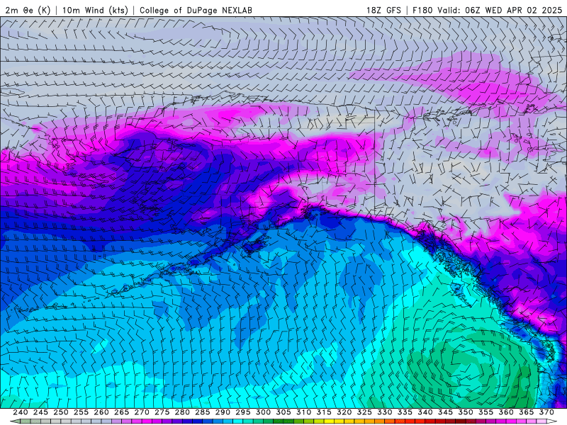Image resolution: width=567 pixels, height=425 pixels.
Task: Click the right arrow end of color bar
Action: (x=552, y=421)
